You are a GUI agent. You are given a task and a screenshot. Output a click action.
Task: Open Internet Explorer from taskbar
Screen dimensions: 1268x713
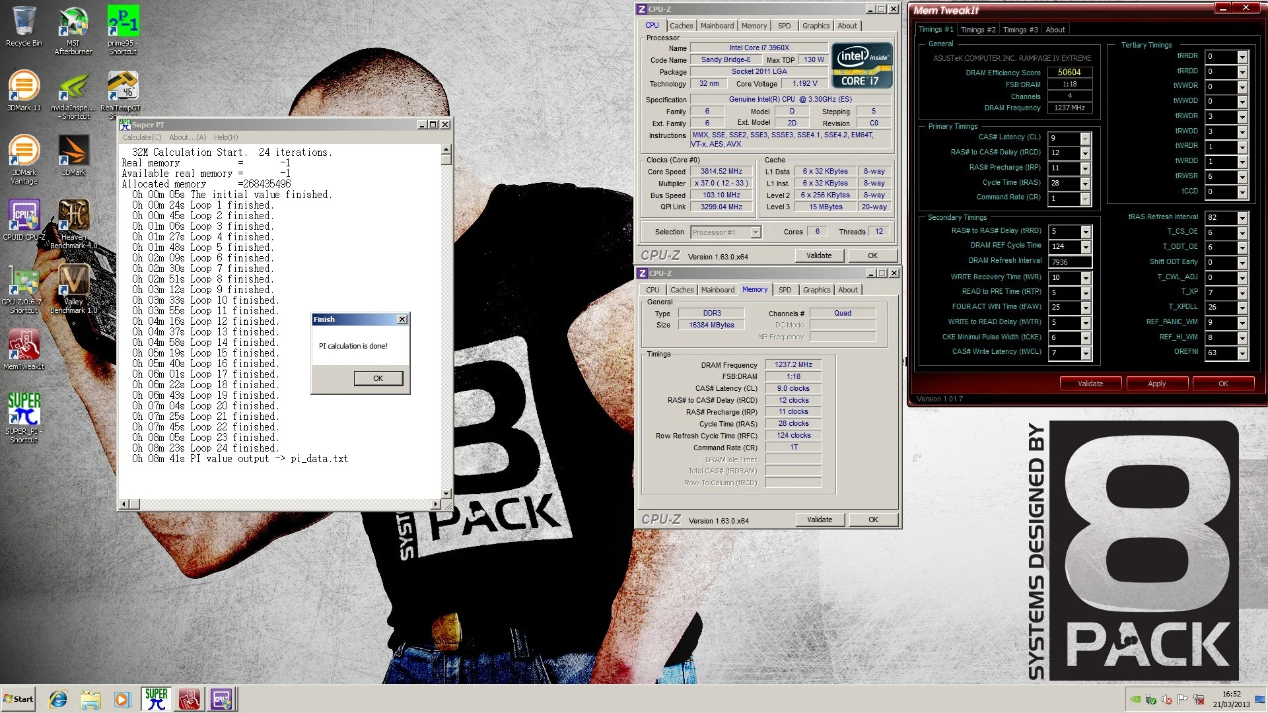(58, 699)
